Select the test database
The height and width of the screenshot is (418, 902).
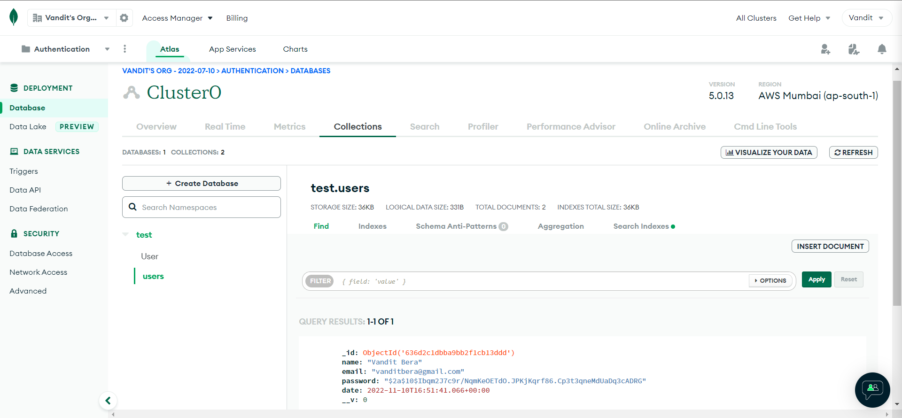[x=144, y=234]
